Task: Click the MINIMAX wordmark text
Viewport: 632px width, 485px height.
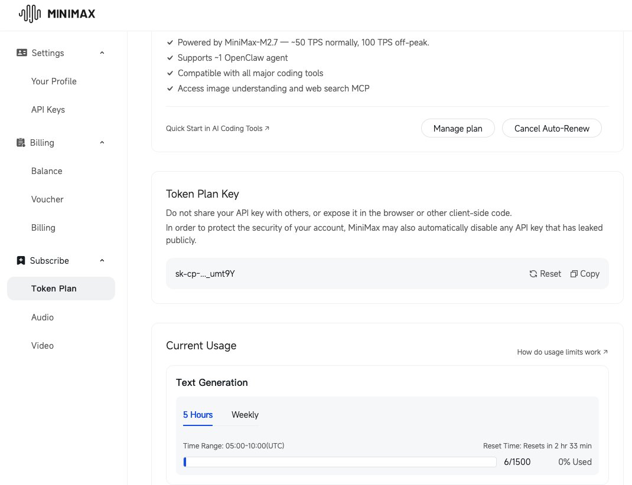Action: click(71, 14)
